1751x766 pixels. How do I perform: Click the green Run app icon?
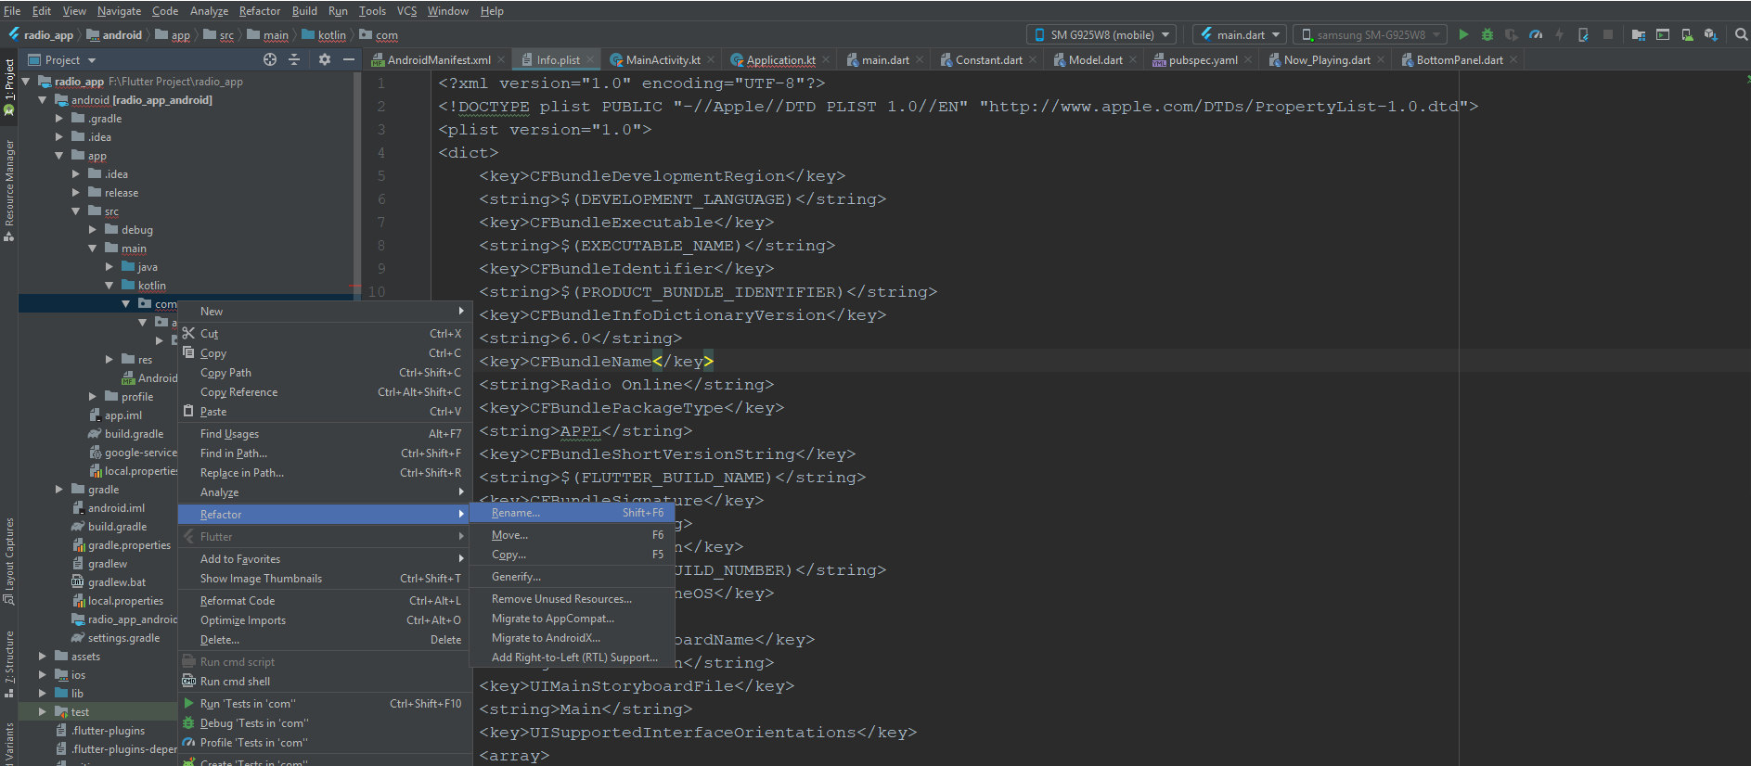pyautogui.click(x=1463, y=34)
